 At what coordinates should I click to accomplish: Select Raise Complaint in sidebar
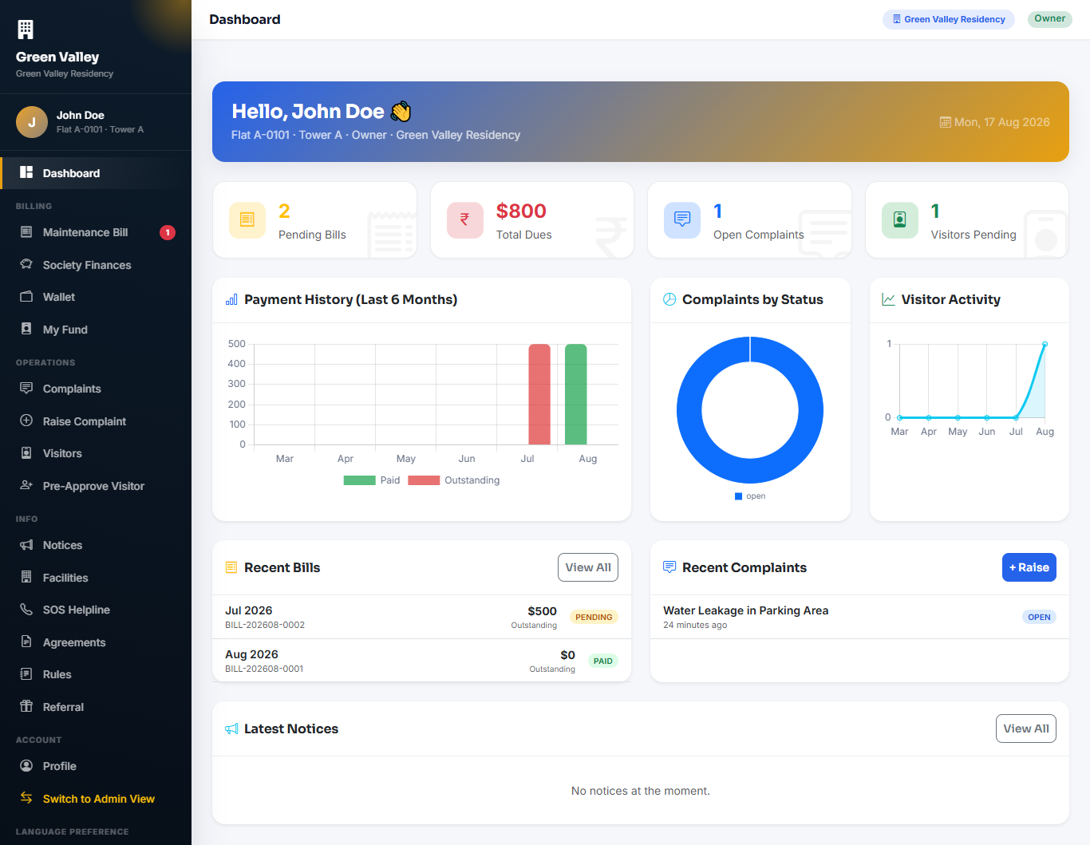coord(96,421)
